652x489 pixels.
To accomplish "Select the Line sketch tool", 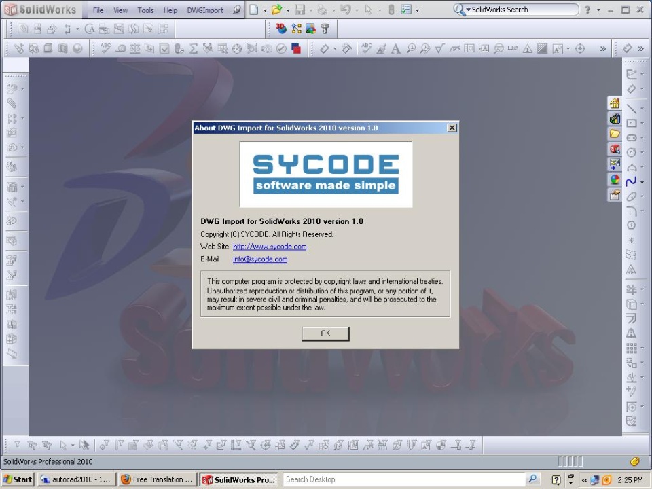I will click(x=631, y=109).
